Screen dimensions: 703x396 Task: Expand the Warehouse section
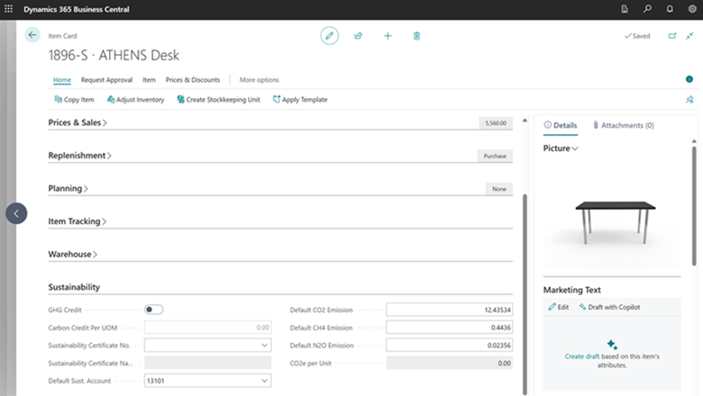click(73, 254)
